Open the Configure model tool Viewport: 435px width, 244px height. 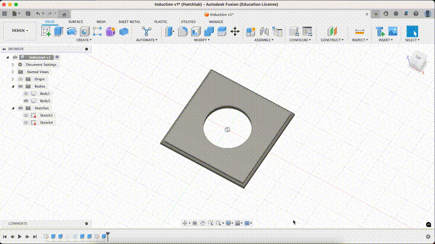tap(294, 31)
